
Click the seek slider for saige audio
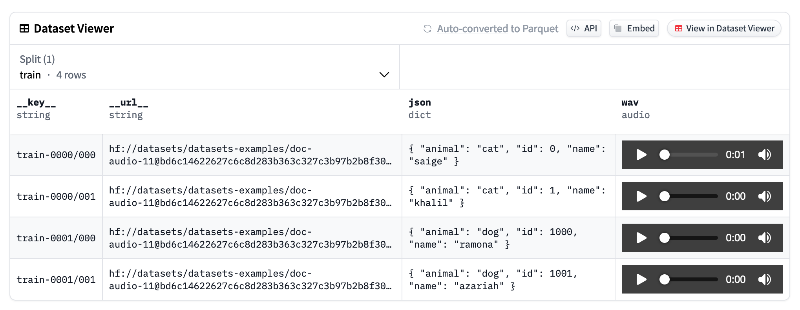tap(690, 155)
